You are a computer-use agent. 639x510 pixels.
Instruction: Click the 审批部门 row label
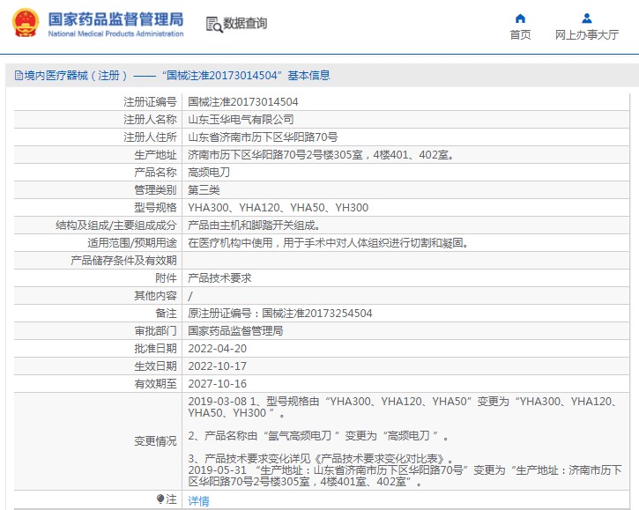[x=155, y=331]
